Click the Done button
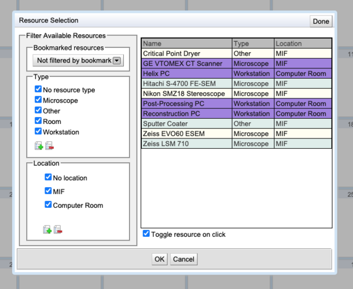 coord(321,21)
